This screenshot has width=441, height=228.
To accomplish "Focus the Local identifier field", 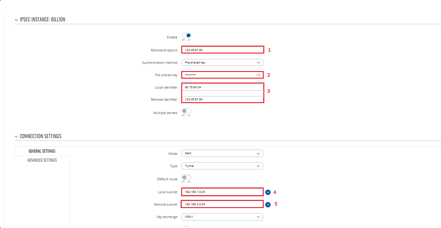I will click(x=222, y=87).
